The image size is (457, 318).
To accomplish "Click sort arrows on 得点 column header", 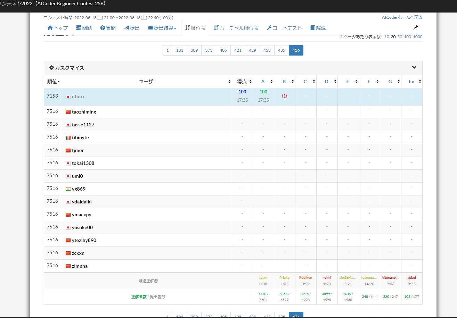I will tap(250, 82).
